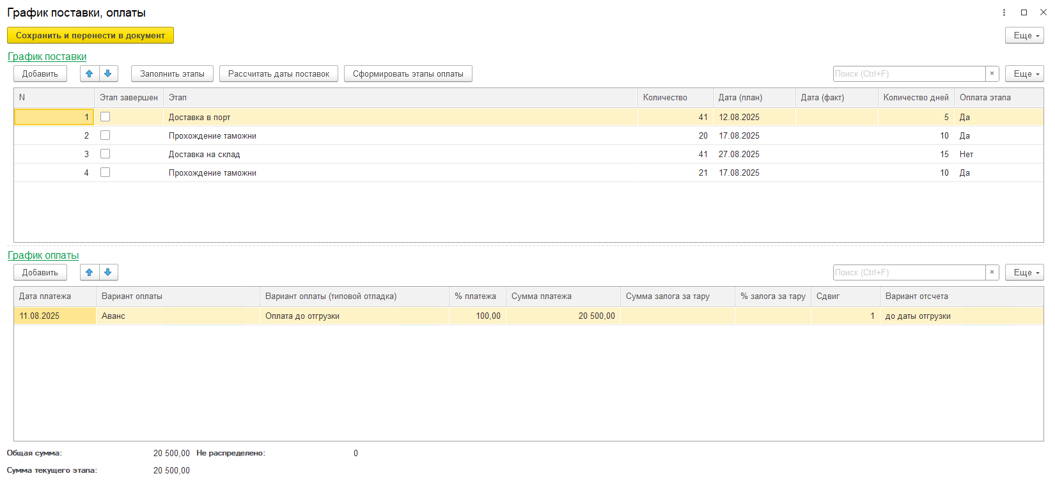Expand Еще menu in delivery schedule toolbar
Viewport: 1055px width, 483px height.
pos(1024,74)
